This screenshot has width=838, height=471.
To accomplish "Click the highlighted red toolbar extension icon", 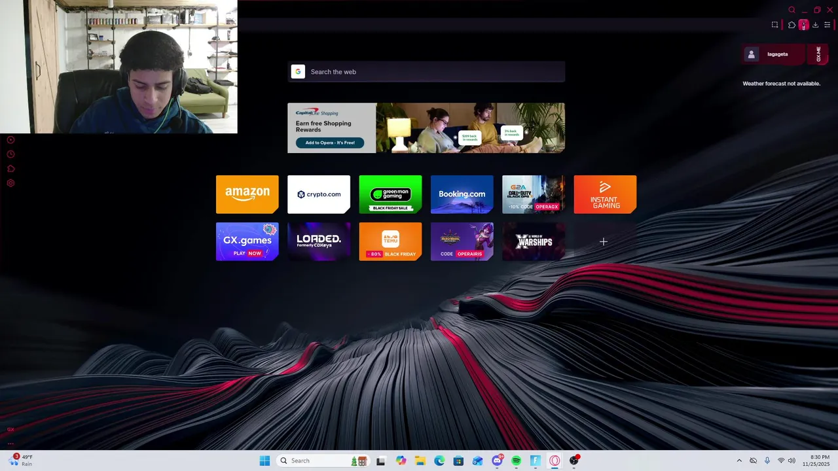I will click(x=803, y=25).
